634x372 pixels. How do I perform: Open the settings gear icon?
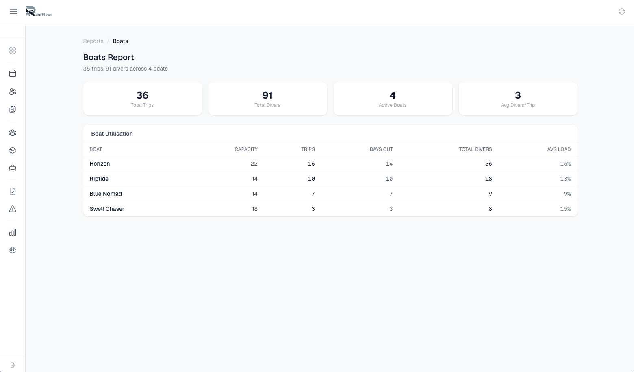[13, 250]
